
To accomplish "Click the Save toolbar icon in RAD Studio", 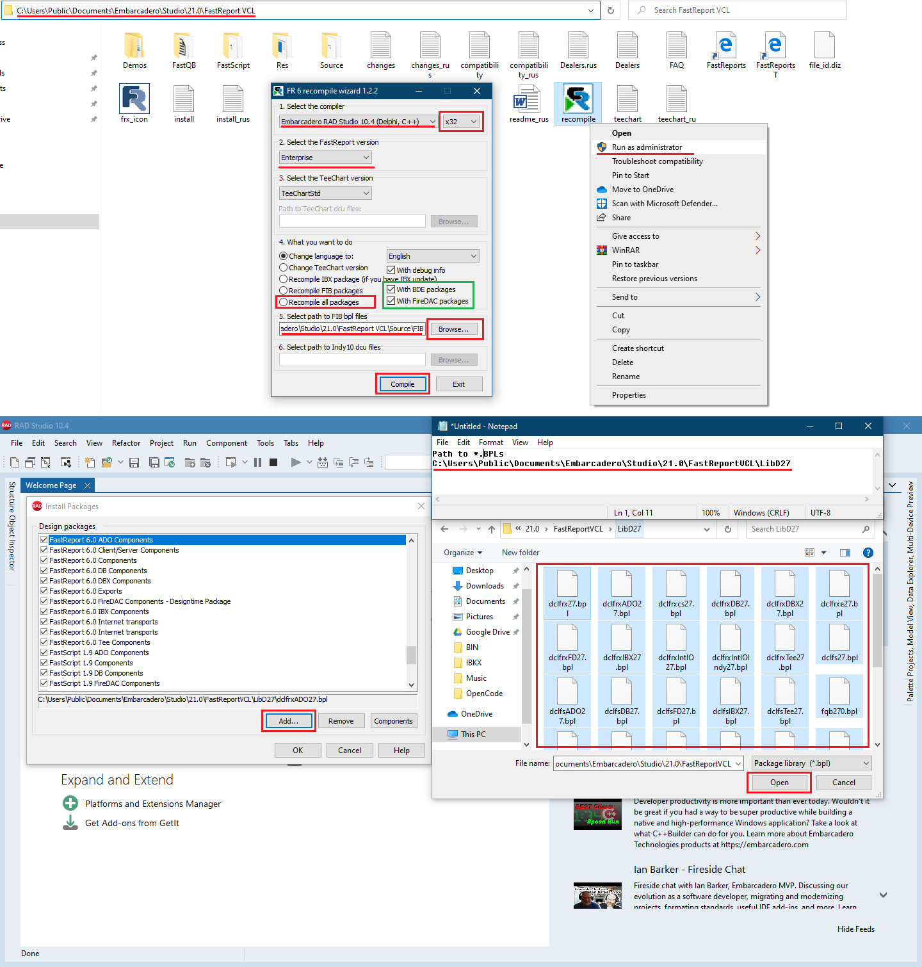I will pos(134,462).
